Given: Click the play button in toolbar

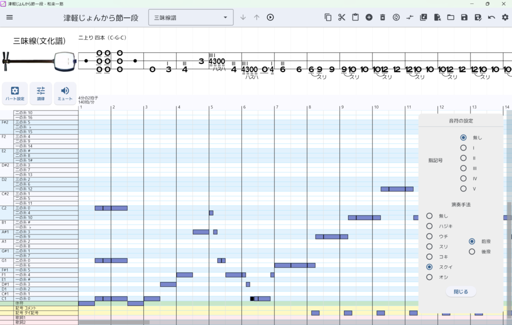Looking at the screenshot, I should tap(270, 17).
